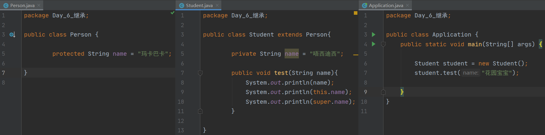
Task: Click the class file icon on Application.java tab
Action: (365, 5)
